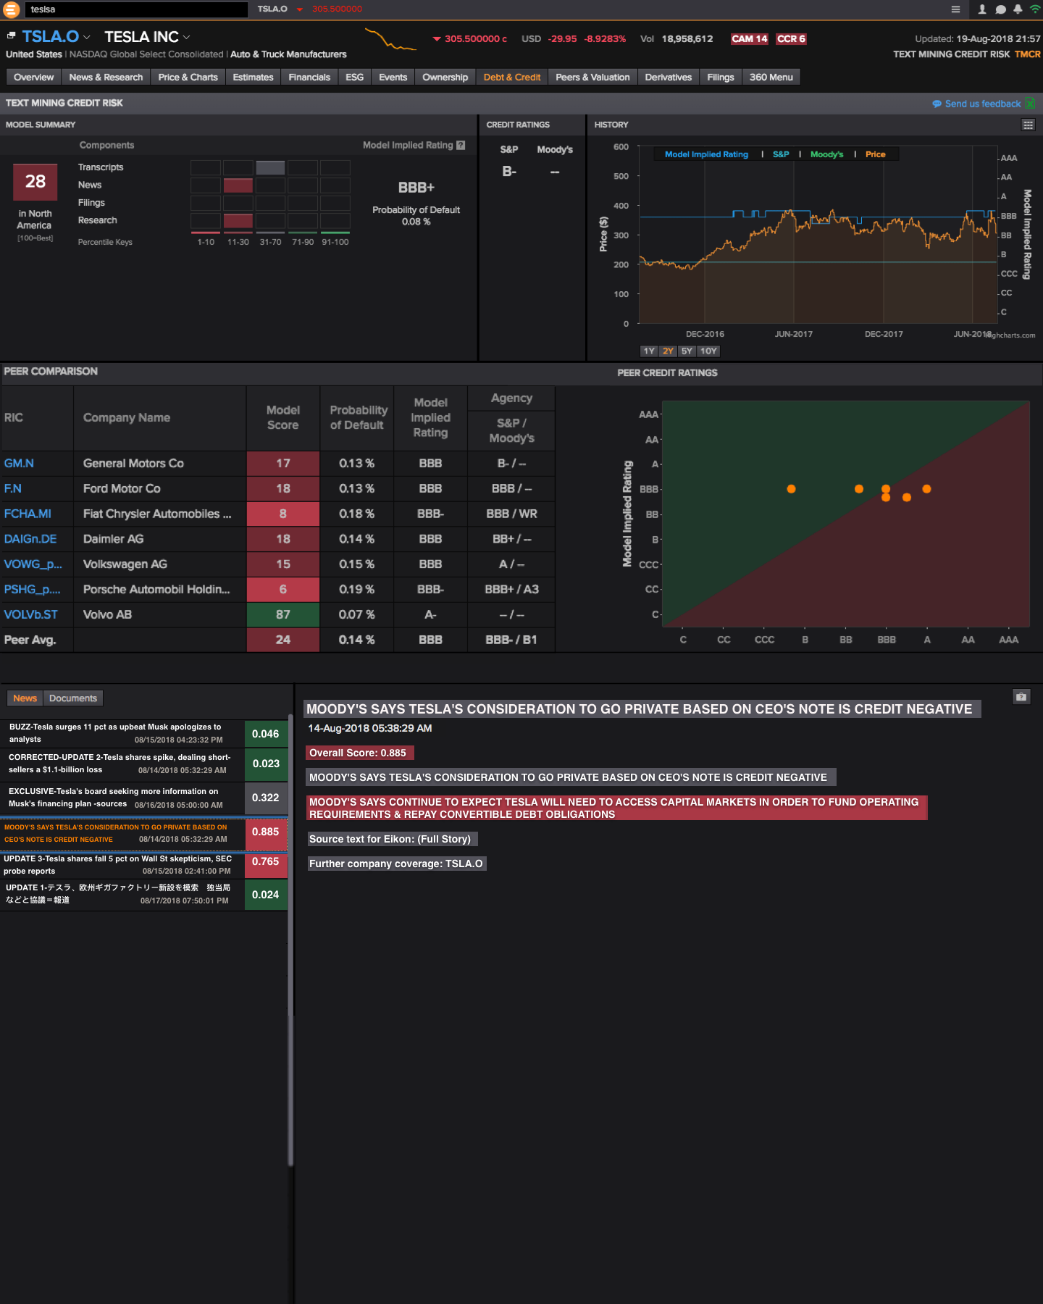The width and height of the screenshot is (1043, 1304).
Task: Click the pop-out window icon beside TSLA.O
Action: [11, 35]
